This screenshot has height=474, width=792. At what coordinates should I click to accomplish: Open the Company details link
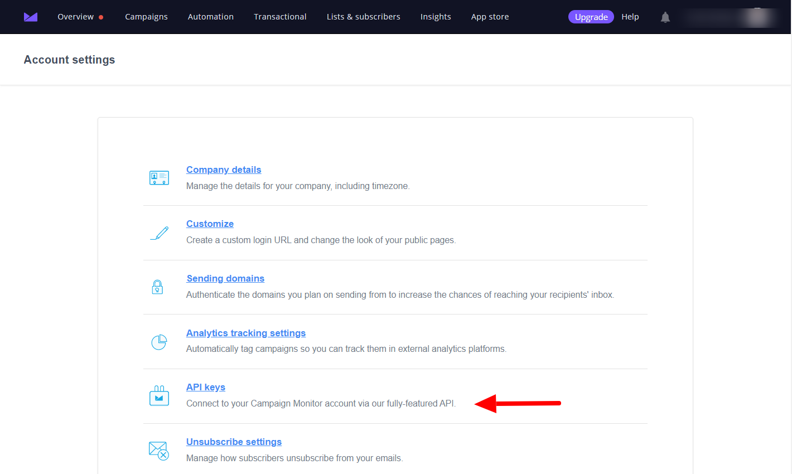(224, 170)
